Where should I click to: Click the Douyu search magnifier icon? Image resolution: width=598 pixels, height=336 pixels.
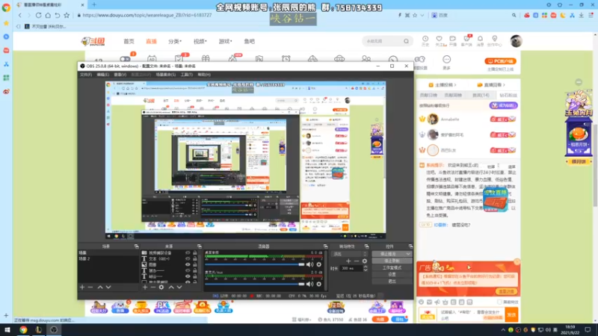pyautogui.click(x=406, y=41)
